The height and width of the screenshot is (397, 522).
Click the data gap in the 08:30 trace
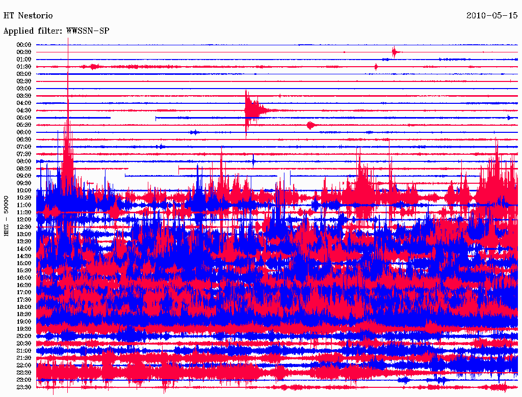153,168
